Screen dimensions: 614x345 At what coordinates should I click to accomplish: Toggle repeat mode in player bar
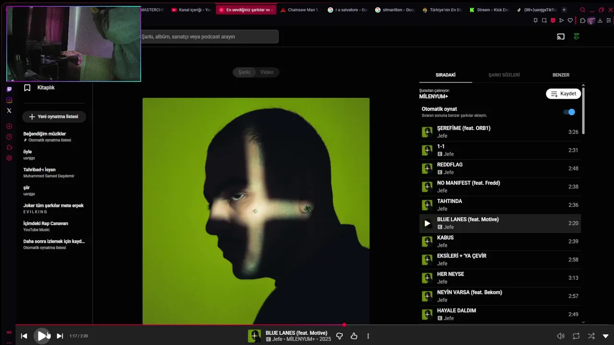coord(576,336)
